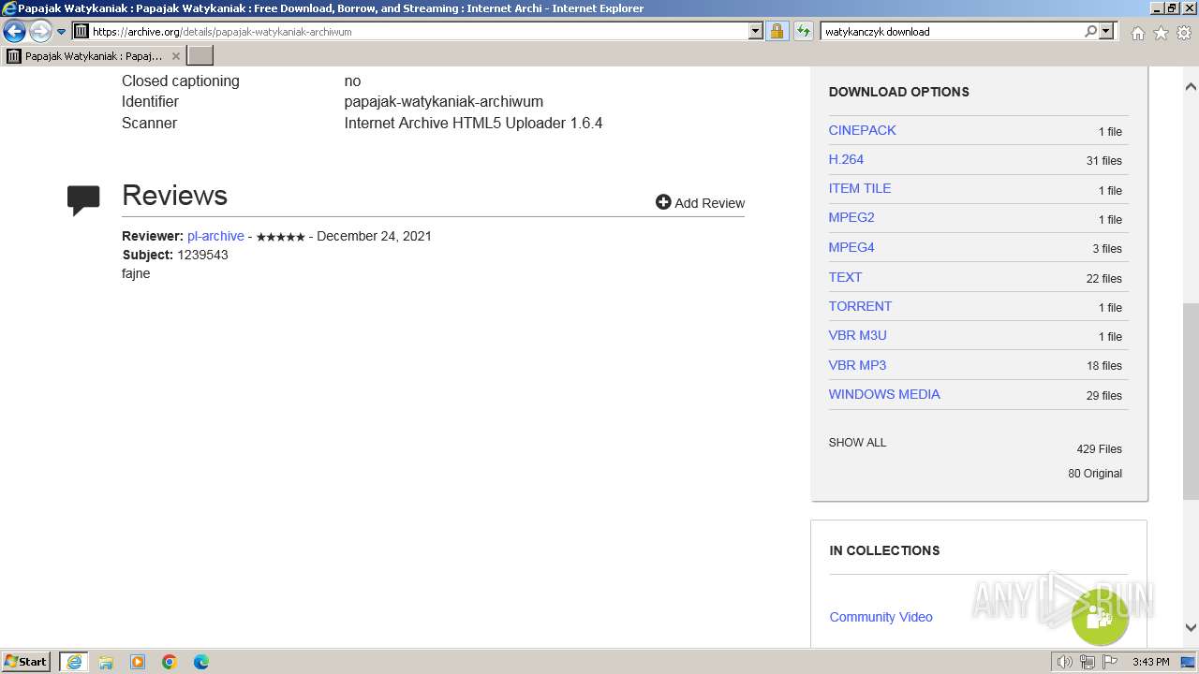Click the browser Forward arrow button
Image resolution: width=1199 pixels, height=674 pixels.
point(40,31)
